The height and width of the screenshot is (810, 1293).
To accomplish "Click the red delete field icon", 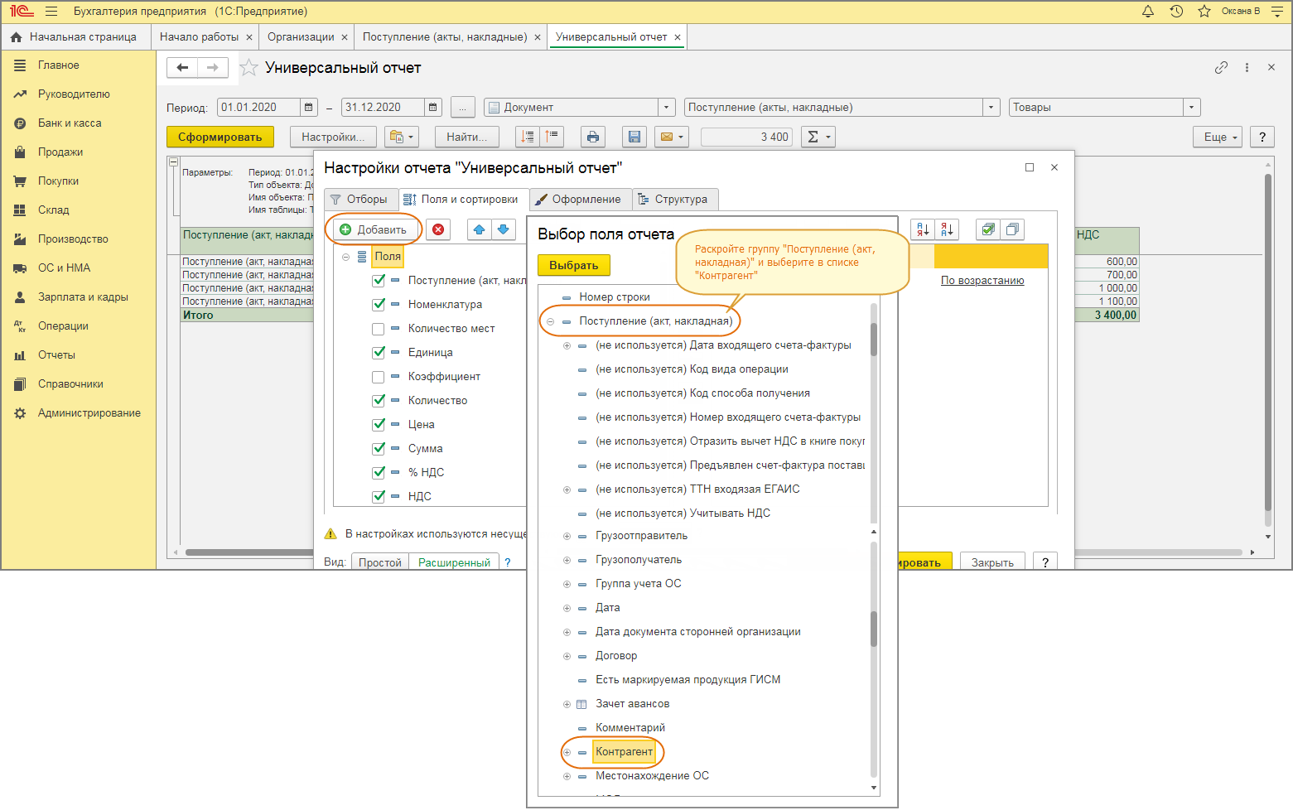I will click(x=438, y=229).
